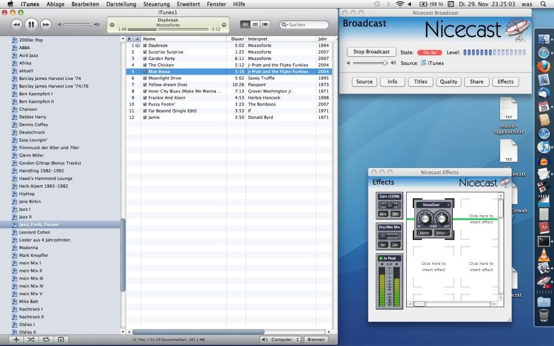Click the track-number sort arrow header
This screenshot has width=554, height=346.
click(137, 39)
